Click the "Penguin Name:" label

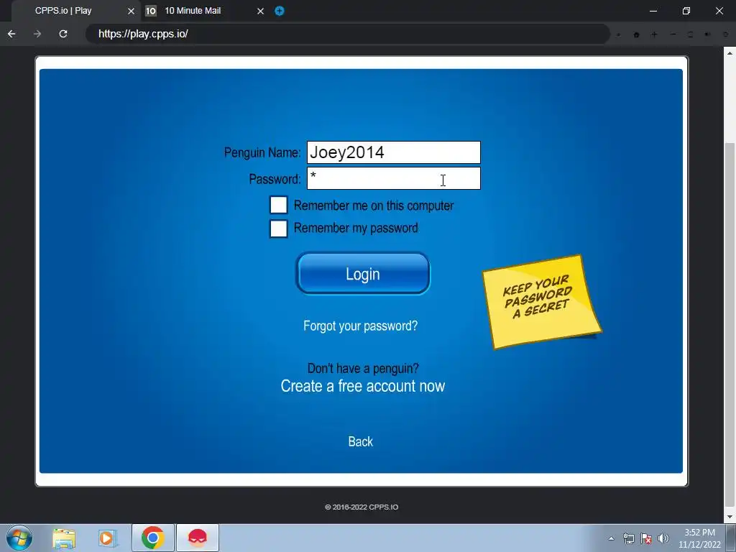coord(262,152)
